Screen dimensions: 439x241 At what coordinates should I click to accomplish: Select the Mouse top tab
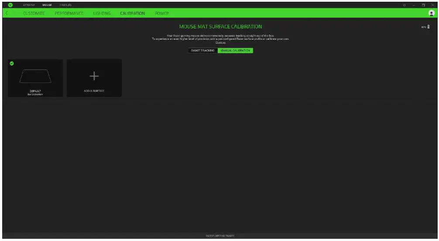[x=47, y=5]
